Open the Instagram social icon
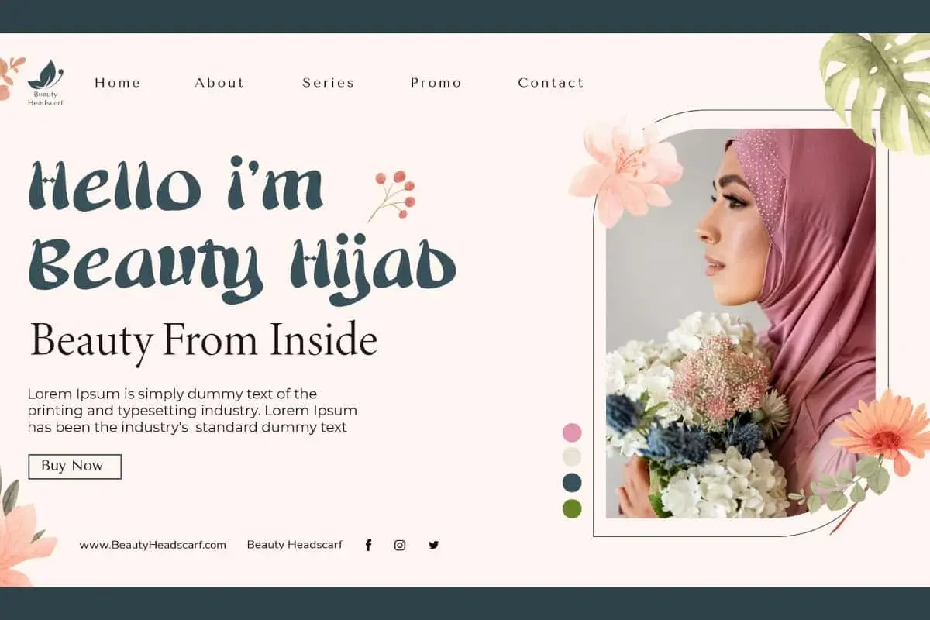This screenshot has height=620, width=930. point(400,545)
